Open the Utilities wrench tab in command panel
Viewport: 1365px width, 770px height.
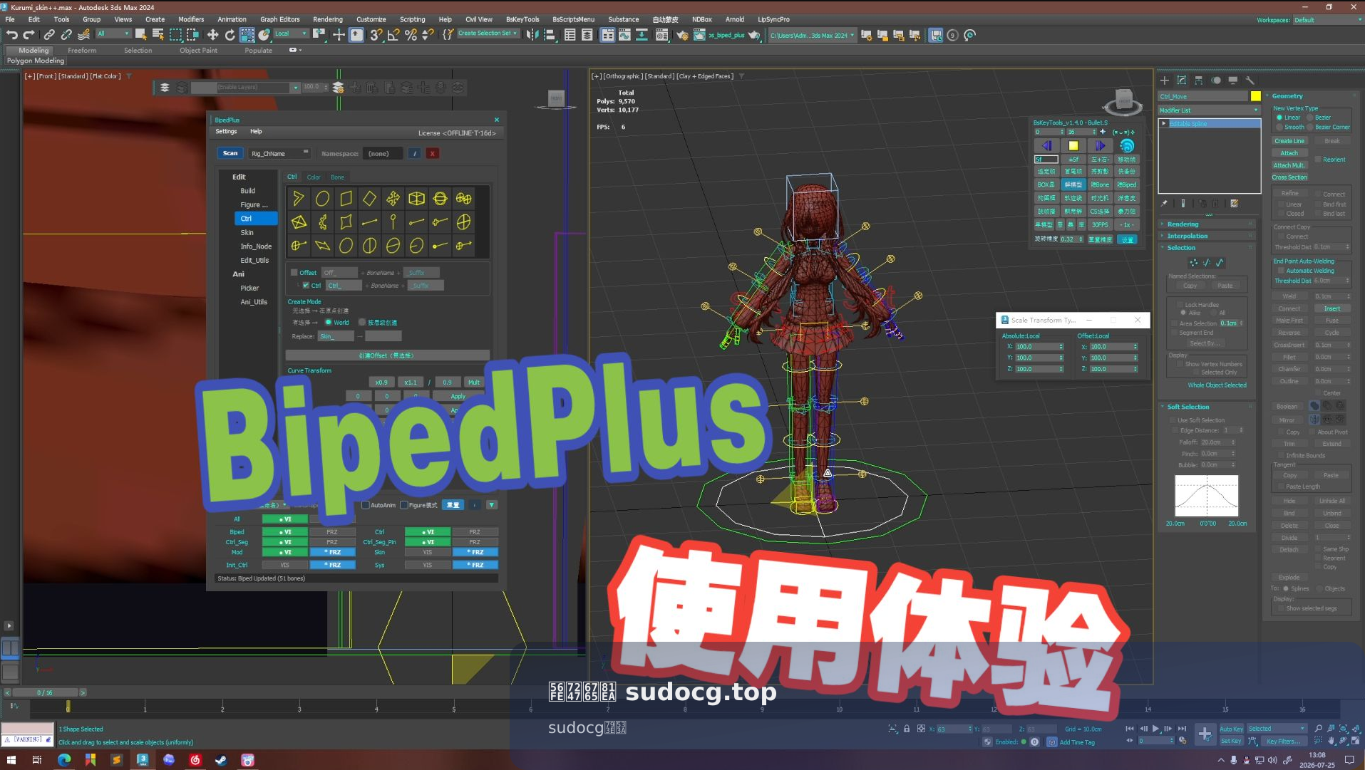click(1250, 80)
